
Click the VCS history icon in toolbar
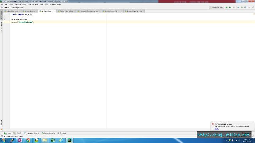click(x=245, y=8)
